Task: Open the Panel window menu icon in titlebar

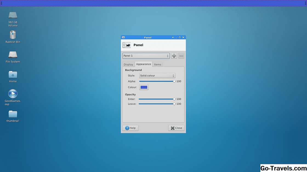Action: tap(123, 37)
